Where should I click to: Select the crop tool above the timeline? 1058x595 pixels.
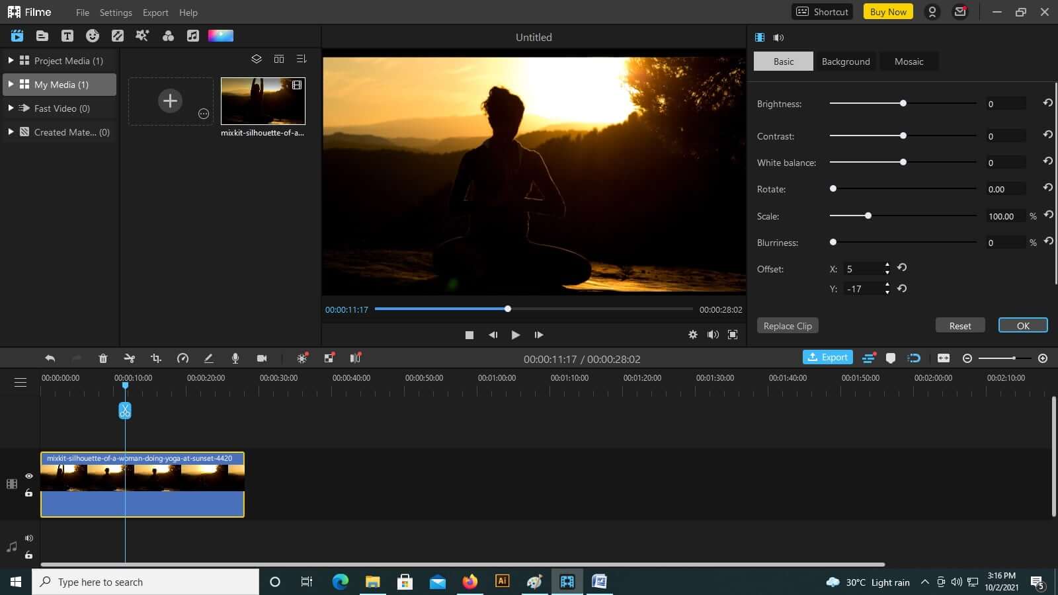156,358
